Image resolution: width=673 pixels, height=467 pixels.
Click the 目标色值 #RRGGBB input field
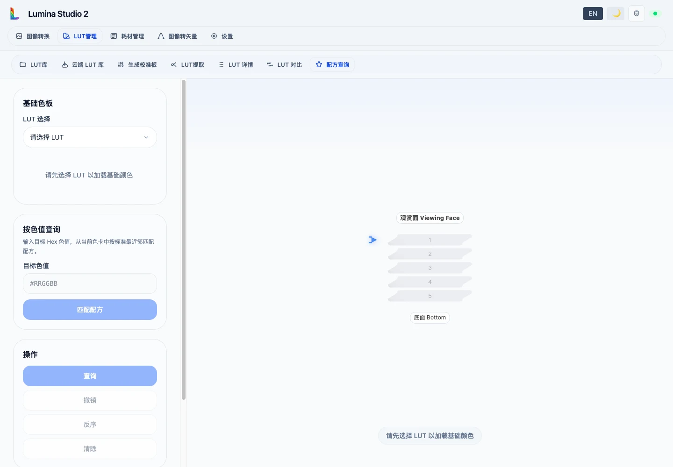90,283
